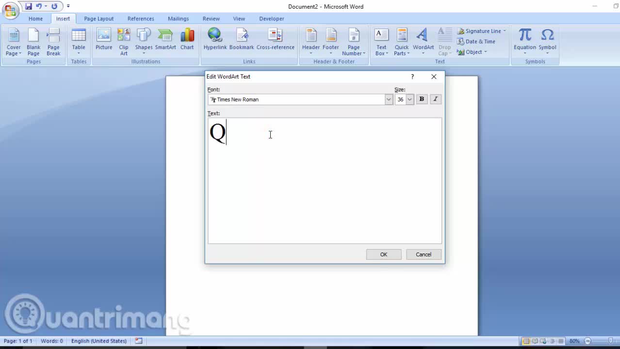Toggle Italic in Edit WordArt Text
This screenshot has height=349, width=620.
click(x=435, y=99)
